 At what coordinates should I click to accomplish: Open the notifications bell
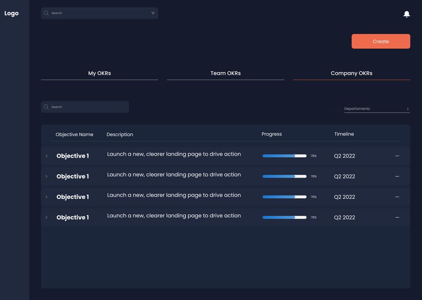tap(406, 14)
